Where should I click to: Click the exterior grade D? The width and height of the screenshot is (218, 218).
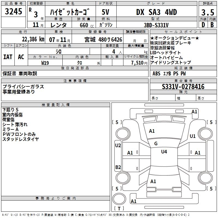203,25
